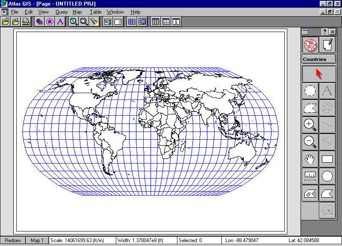Select the red arrow pointer tool
This screenshot has height=246, width=342.
pyautogui.click(x=318, y=73)
